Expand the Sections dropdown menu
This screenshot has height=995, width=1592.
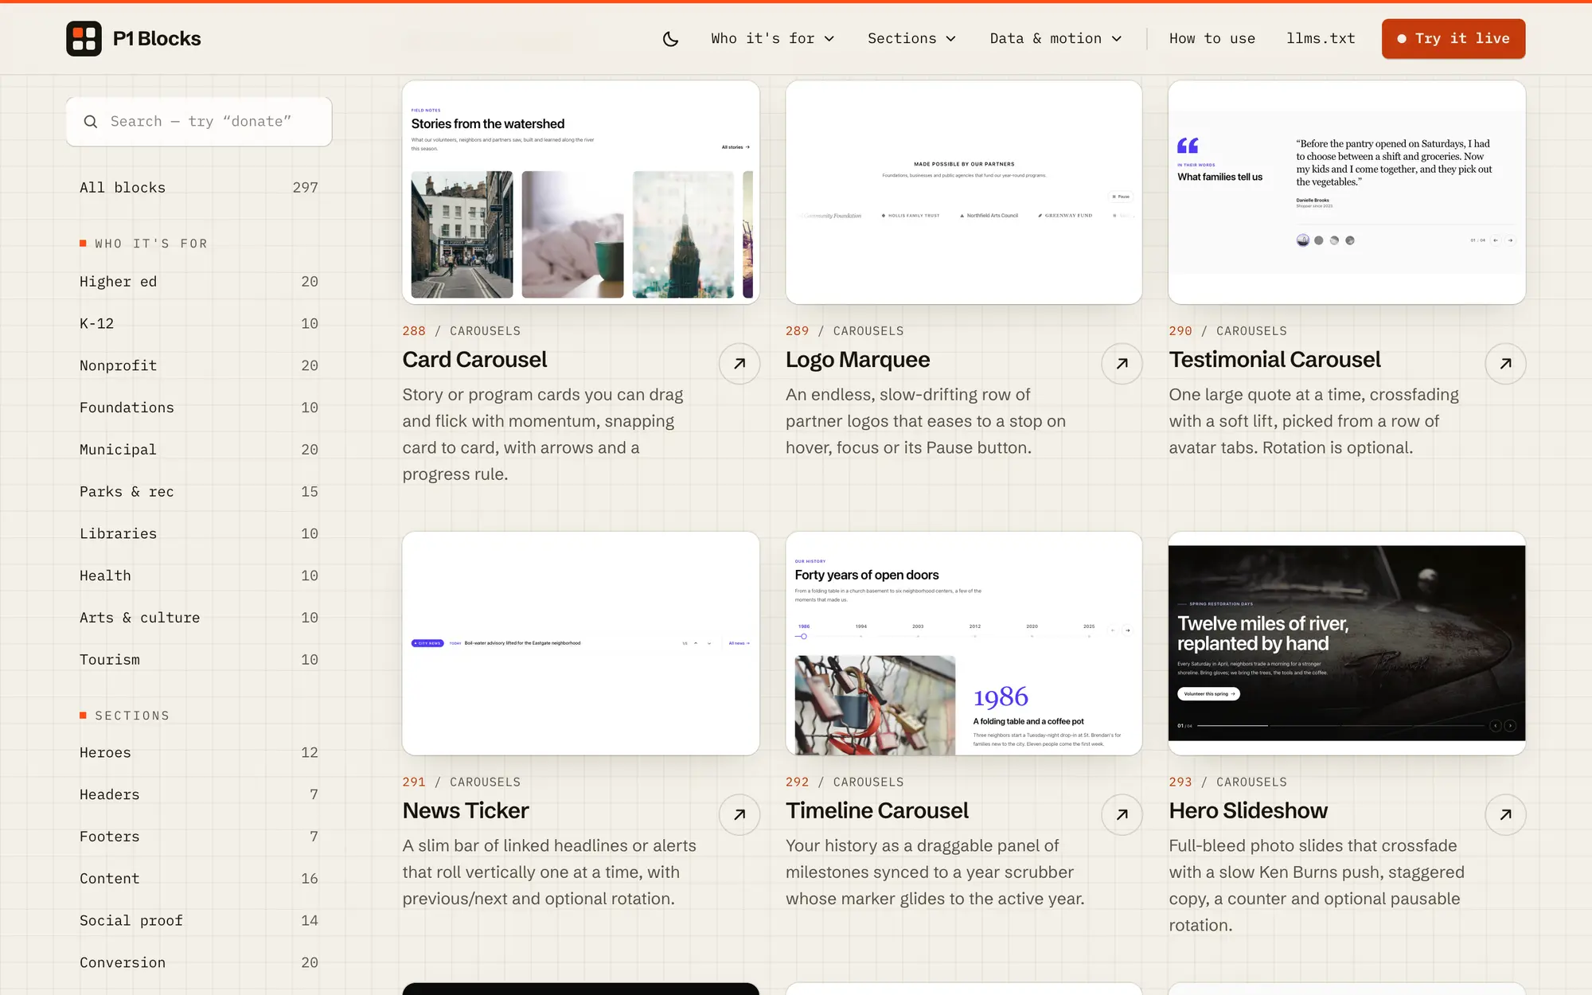click(x=911, y=38)
